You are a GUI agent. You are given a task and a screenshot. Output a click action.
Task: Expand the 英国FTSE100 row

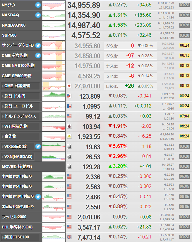click(x=20, y=237)
